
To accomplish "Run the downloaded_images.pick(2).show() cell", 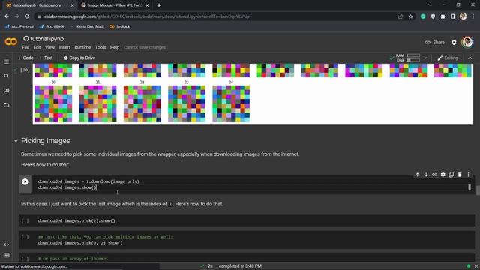I will pos(25,221).
